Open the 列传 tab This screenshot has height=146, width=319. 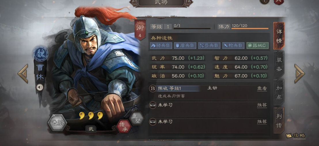tap(279, 121)
